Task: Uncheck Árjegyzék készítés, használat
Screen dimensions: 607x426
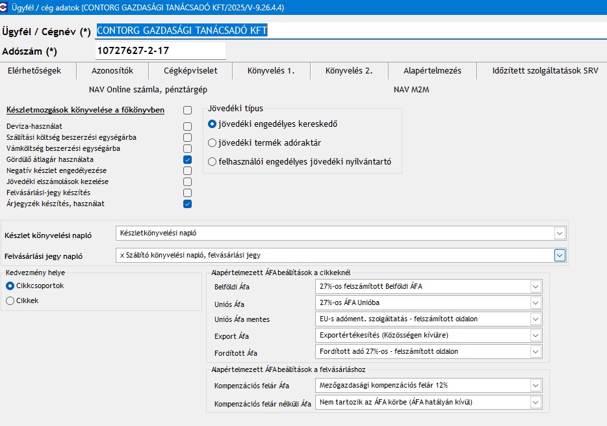Action: [x=187, y=204]
